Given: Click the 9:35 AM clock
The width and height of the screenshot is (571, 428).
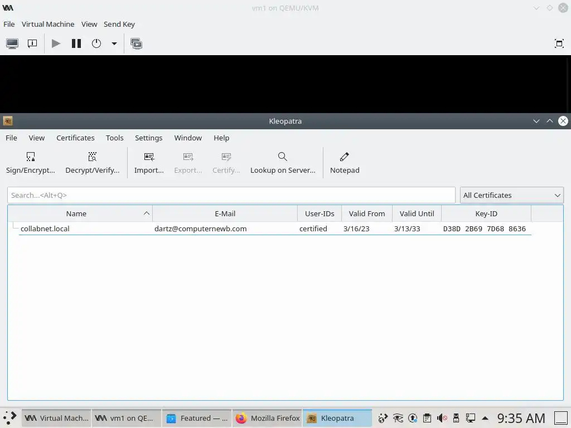Looking at the screenshot, I should (521, 418).
